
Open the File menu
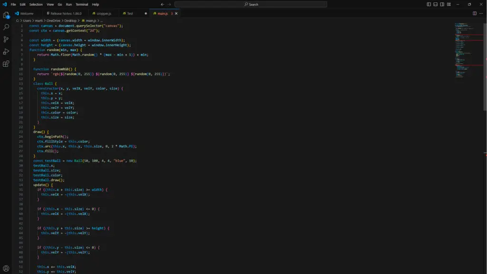13,4
